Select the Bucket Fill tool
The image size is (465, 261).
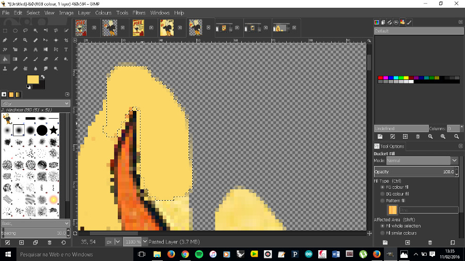coord(5,59)
